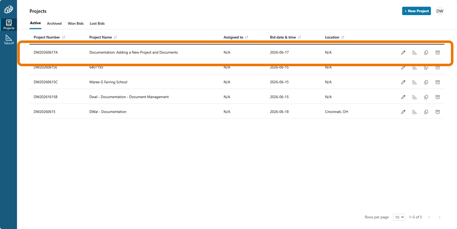Go to the previous page of projects

coord(429,217)
